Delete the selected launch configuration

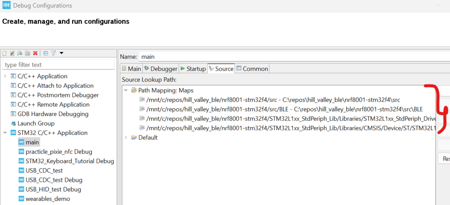35,53
